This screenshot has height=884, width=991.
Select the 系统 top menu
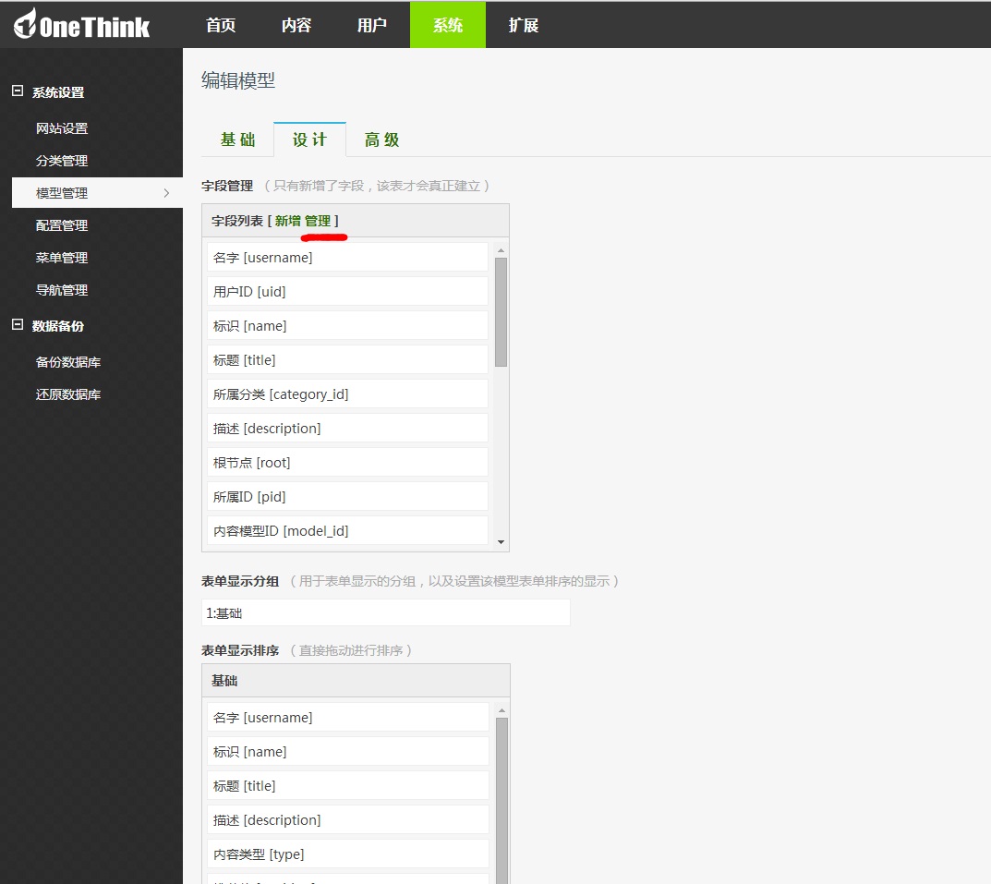click(447, 25)
